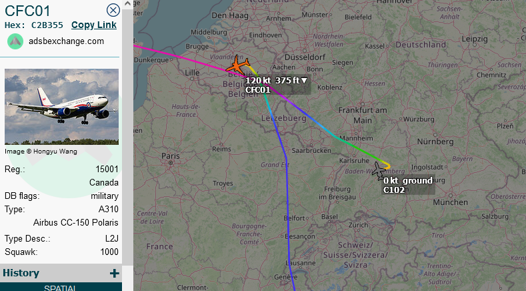The width and height of the screenshot is (526, 291).
Task: Click the hex code C2B355
Action: 47,25
